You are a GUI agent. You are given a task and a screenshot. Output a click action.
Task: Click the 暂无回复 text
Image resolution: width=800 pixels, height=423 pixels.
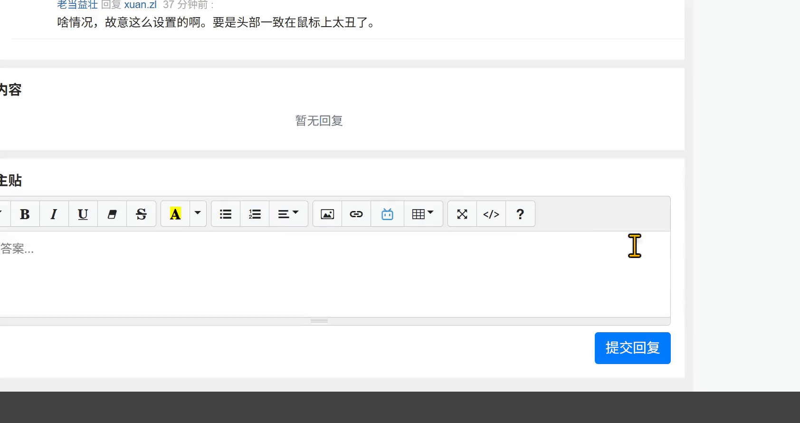[319, 121]
